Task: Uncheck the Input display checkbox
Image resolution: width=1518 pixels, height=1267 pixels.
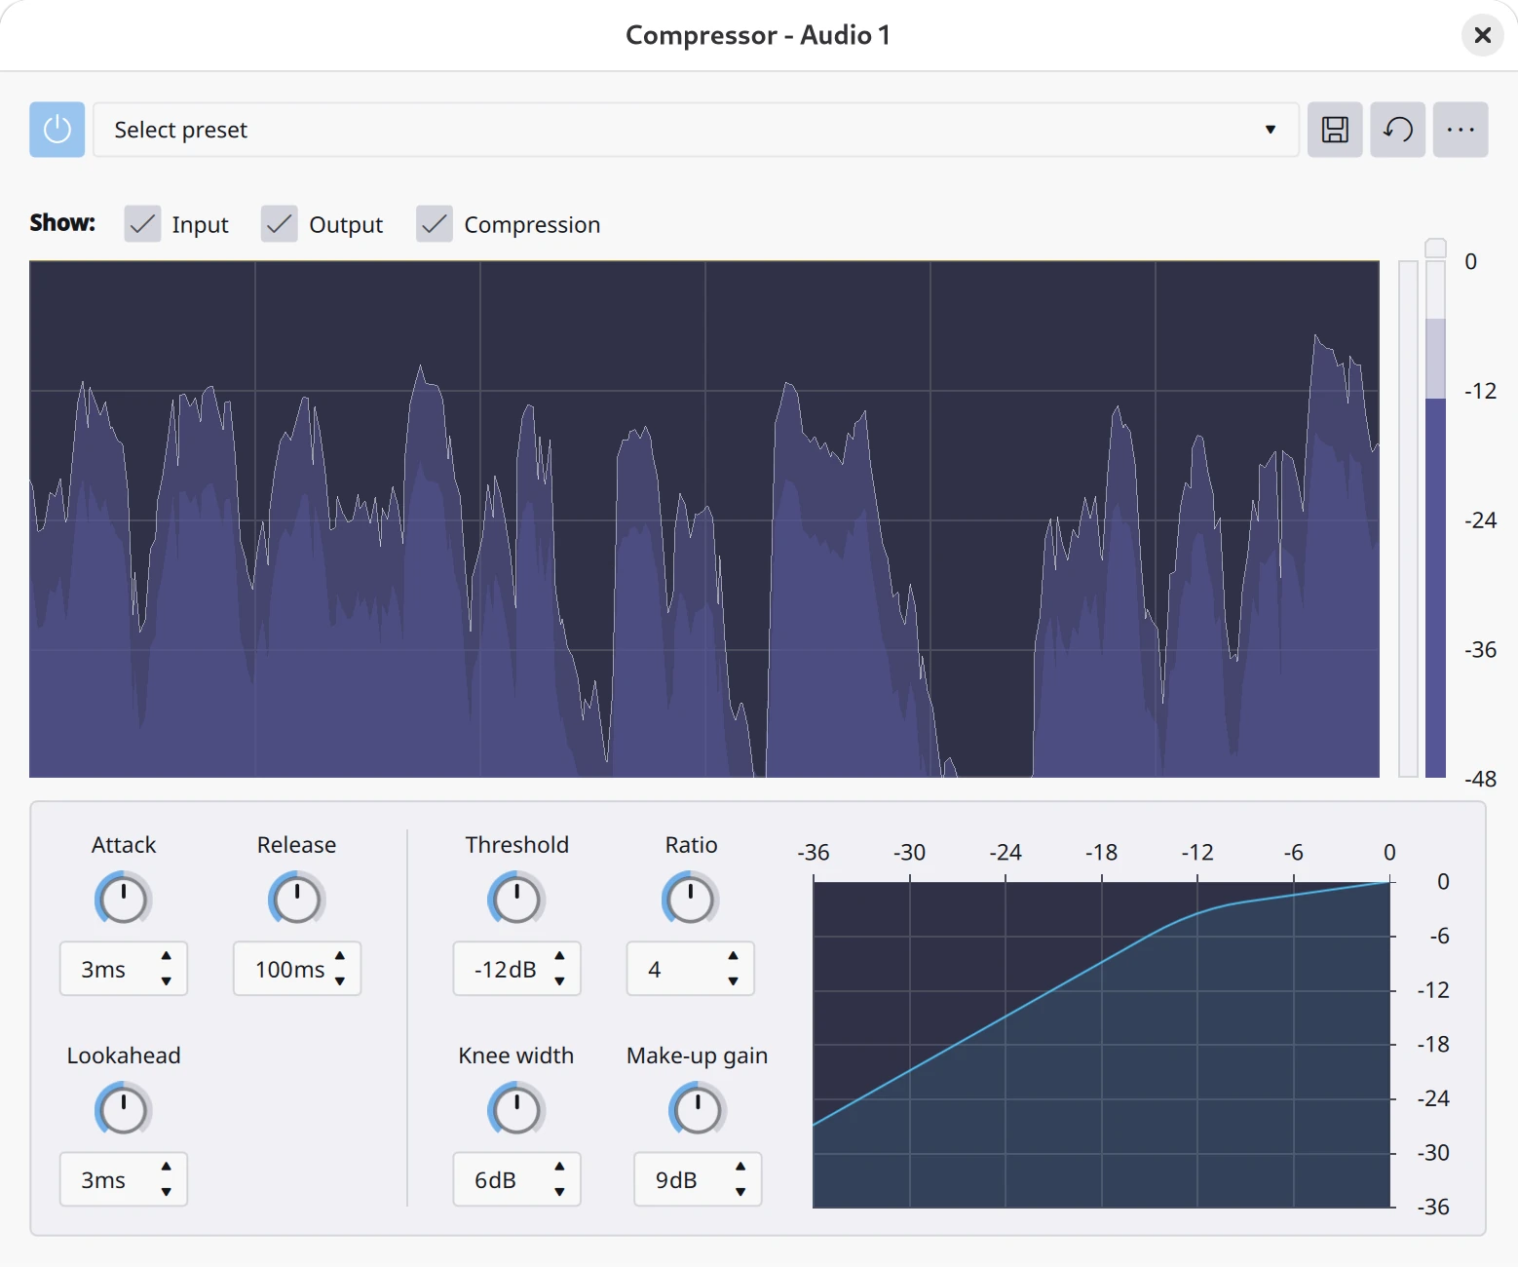Action: click(x=142, y=224)
